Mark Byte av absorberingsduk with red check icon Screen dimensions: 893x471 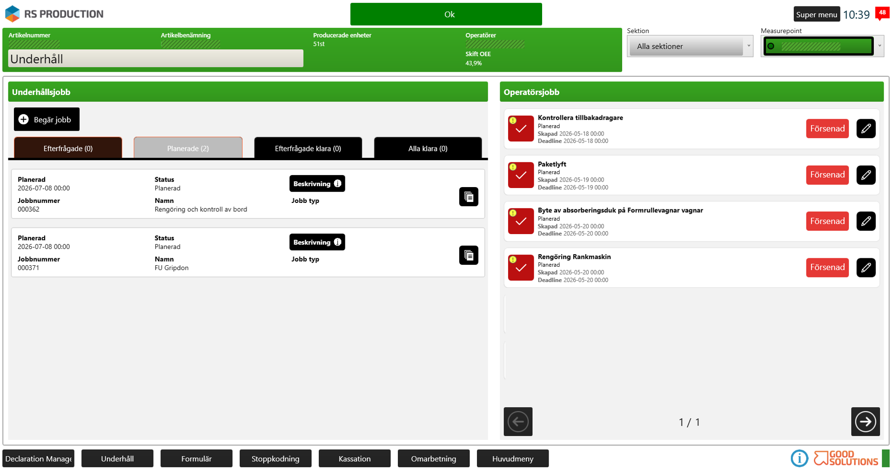tap(521, 221)
